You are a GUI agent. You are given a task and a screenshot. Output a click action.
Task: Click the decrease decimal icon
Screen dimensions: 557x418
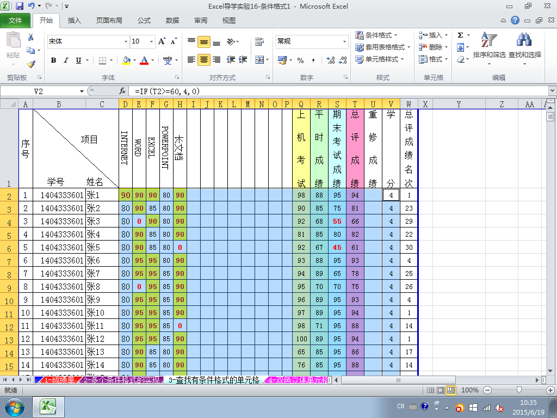343,60
